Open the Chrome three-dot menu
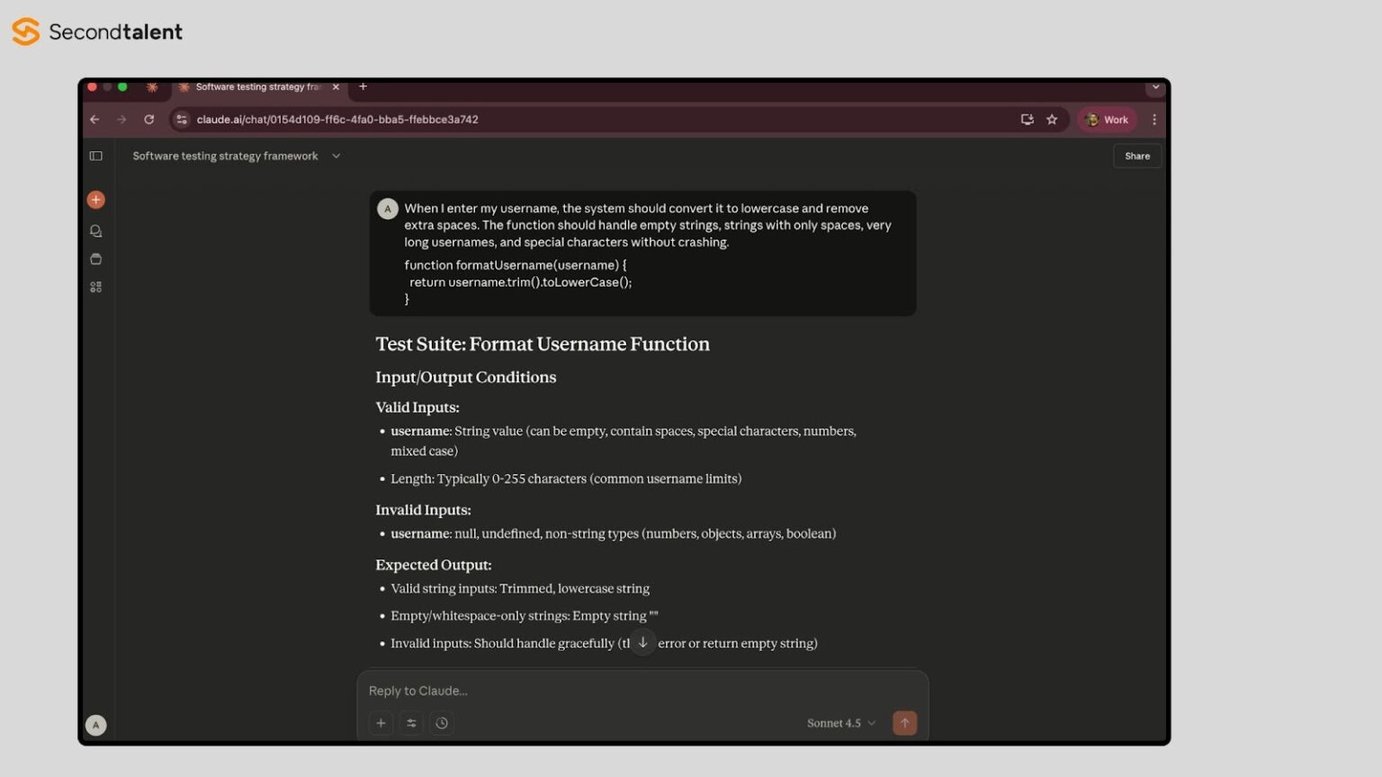This screenshot has width=1382, height=777. coord(1154,120)
